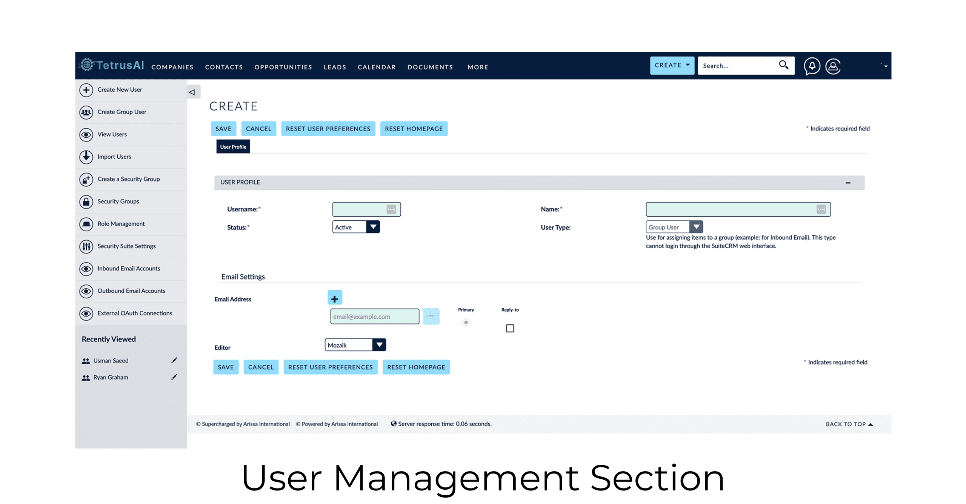Click the Create New User plus icon
The image size is (966, 504).
[x=86, y=90]
